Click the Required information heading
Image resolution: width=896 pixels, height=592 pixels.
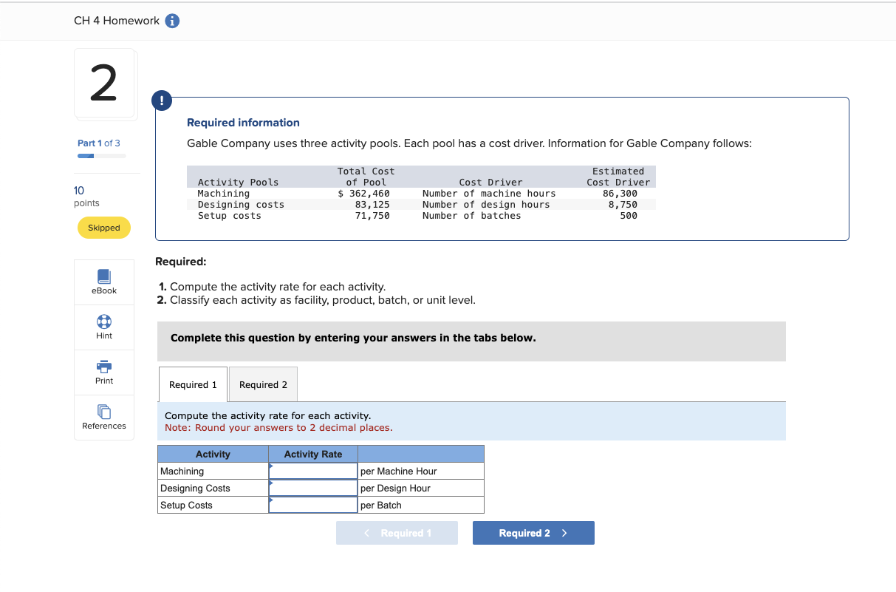pyautogui.click(x=243, y=122)
